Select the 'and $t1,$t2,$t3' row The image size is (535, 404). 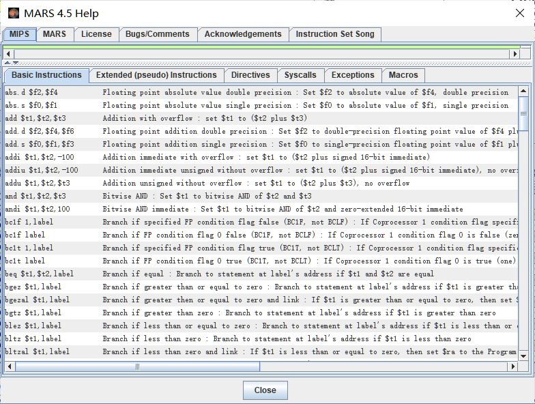(x=261, y=197)
